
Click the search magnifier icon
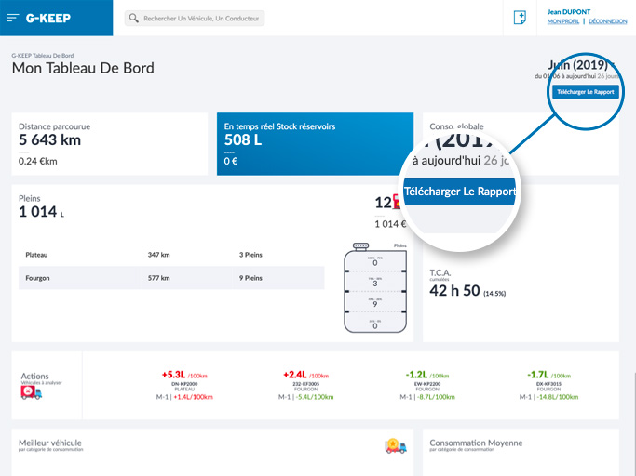click(x=134, y=19)
